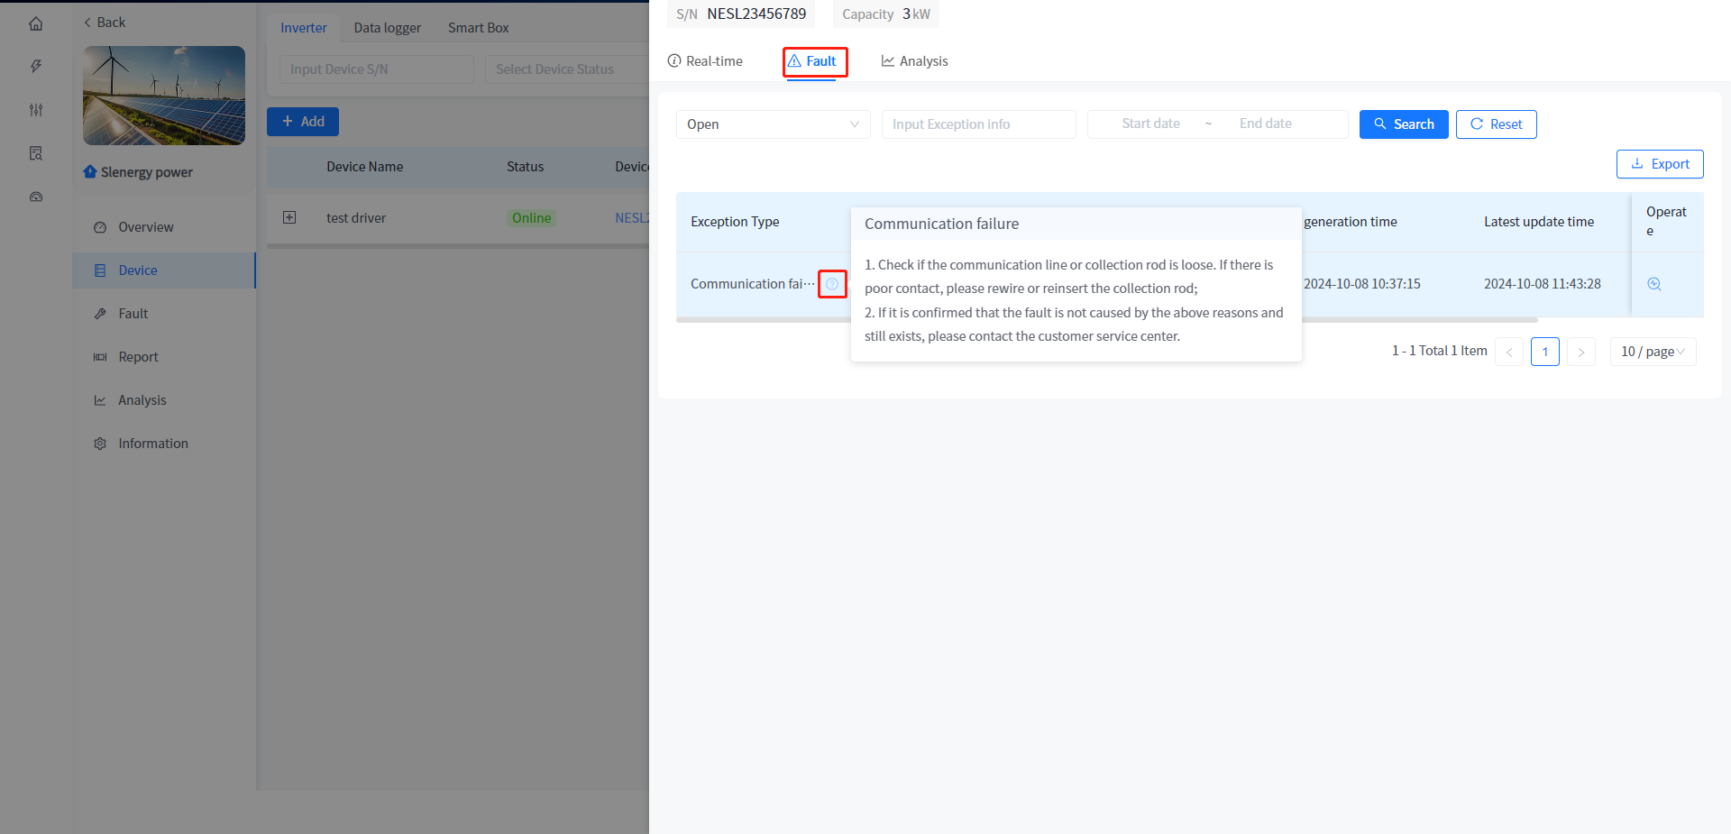Open the 10 / page size dropdown

click(x=1652, y=352)
